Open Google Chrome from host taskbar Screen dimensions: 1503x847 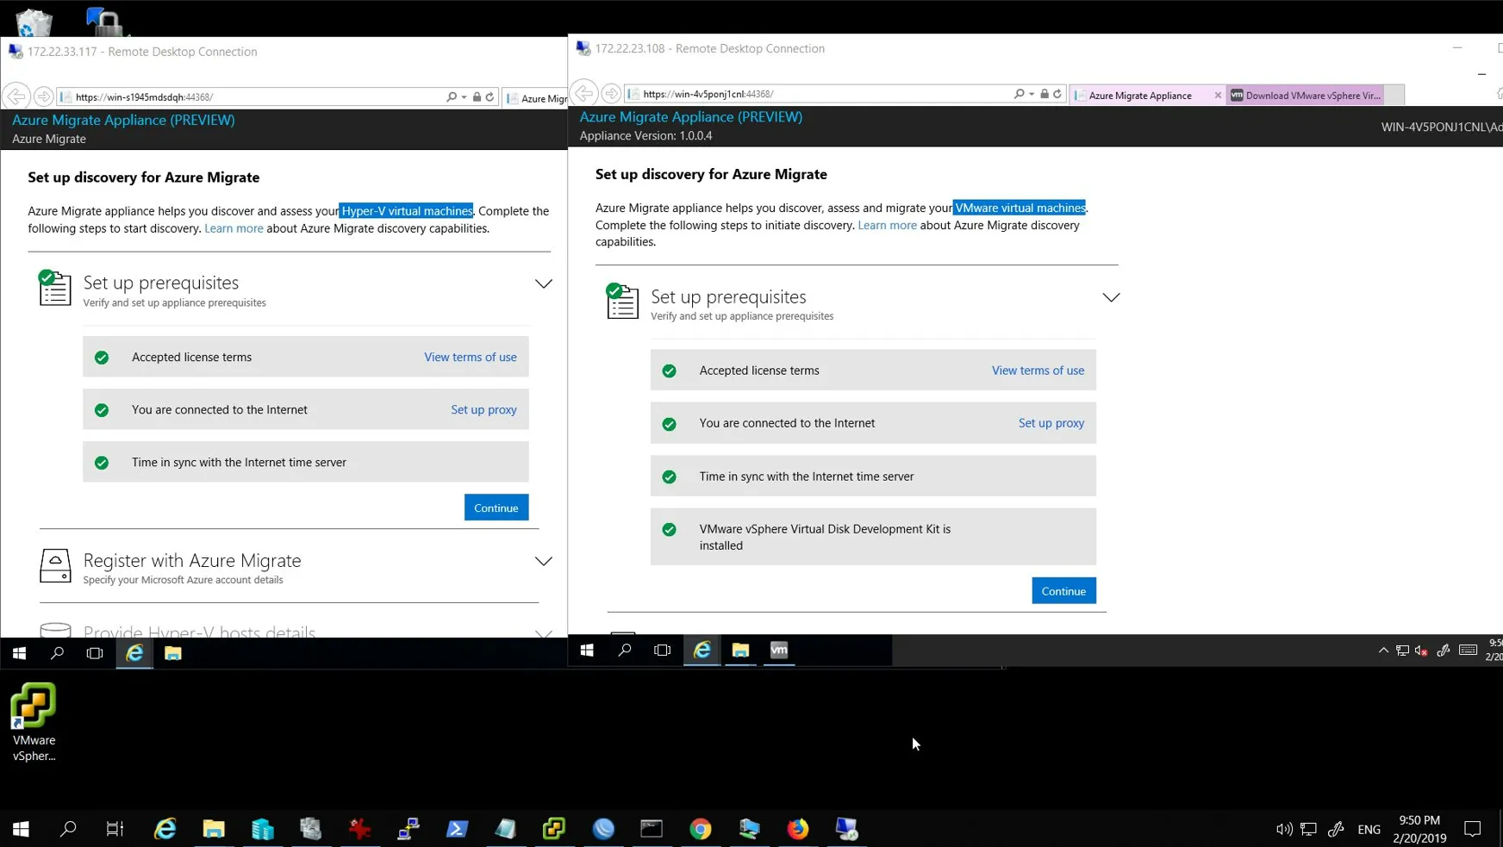tap(701, 829)
